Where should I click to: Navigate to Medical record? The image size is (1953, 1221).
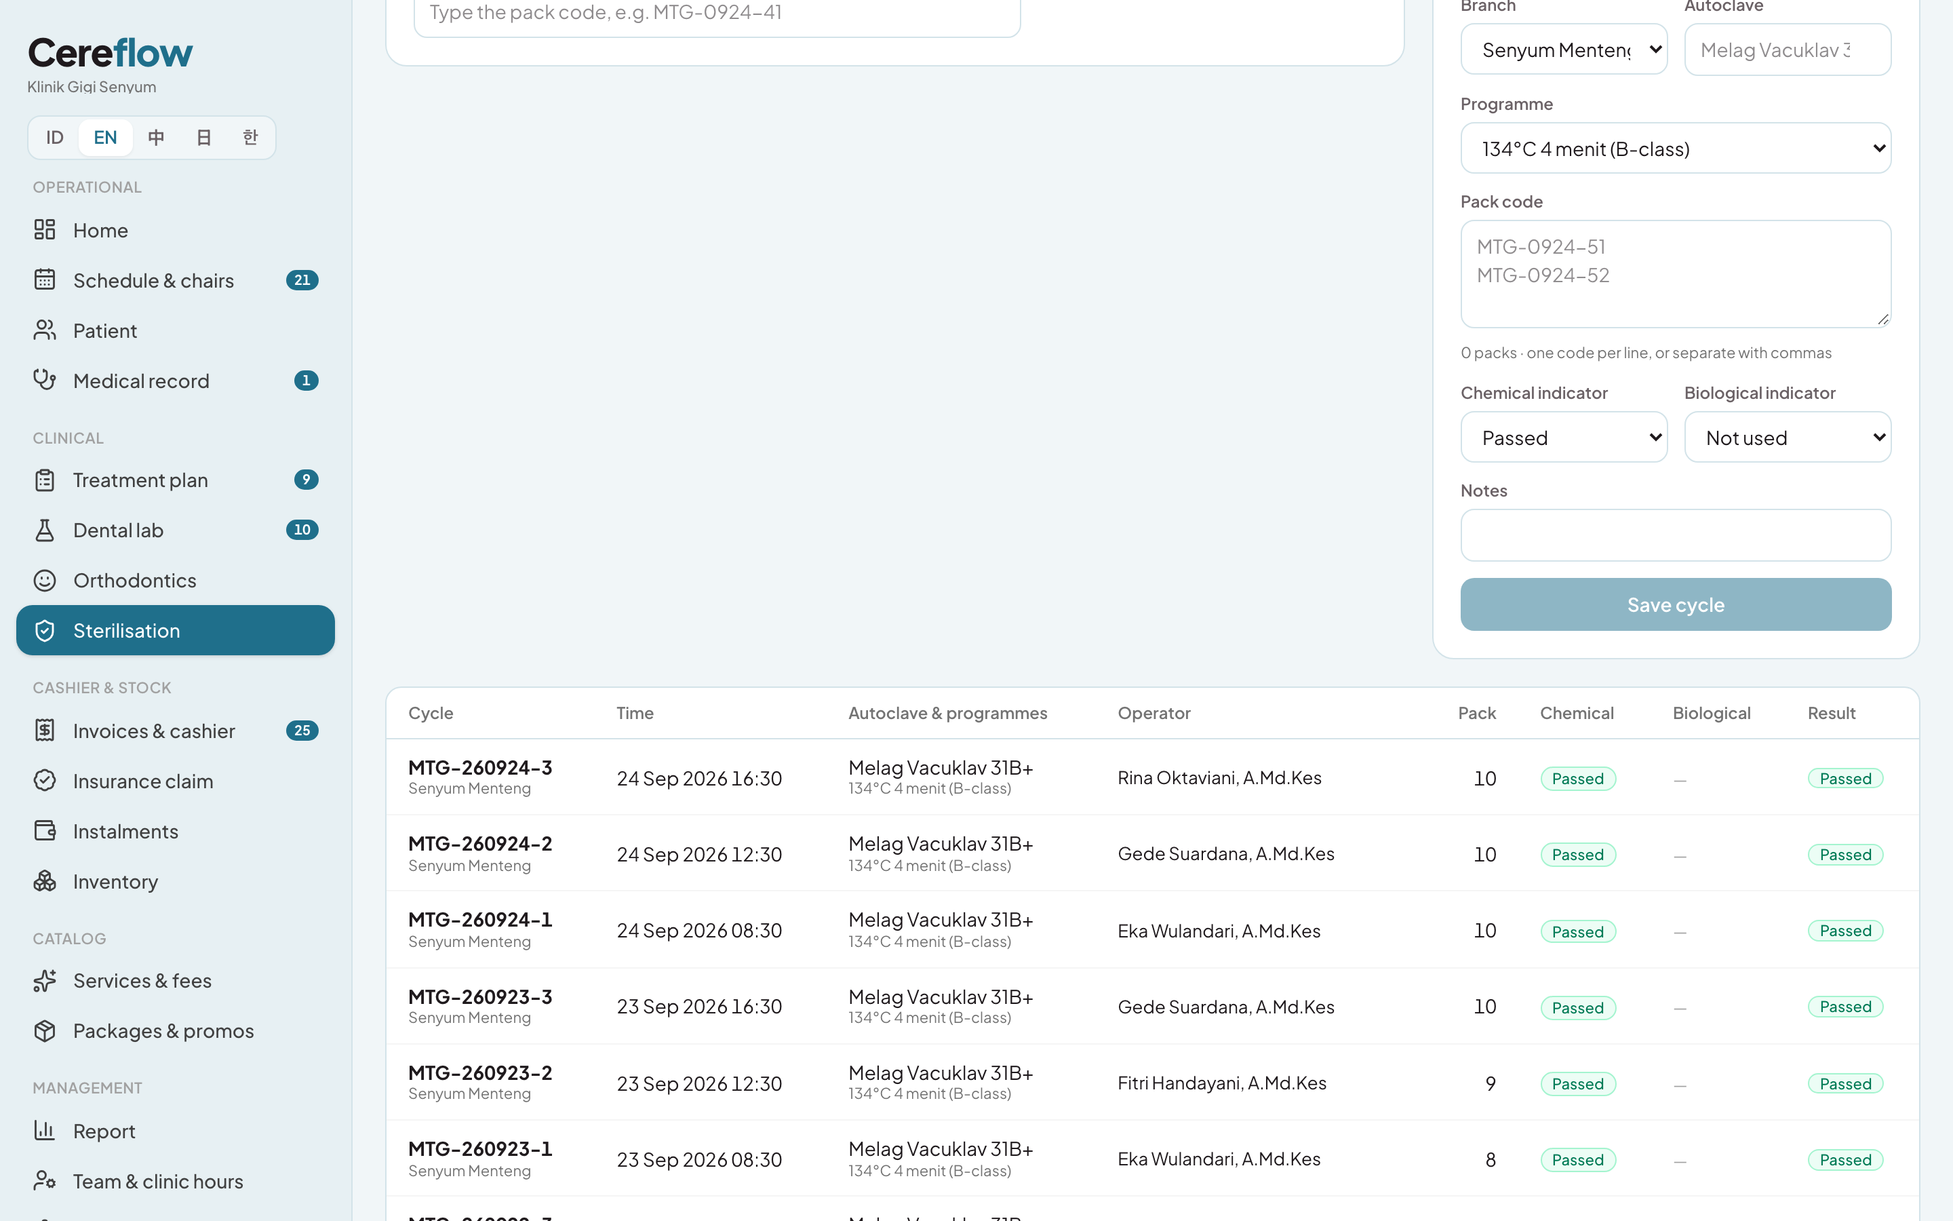tap(175, 381)
